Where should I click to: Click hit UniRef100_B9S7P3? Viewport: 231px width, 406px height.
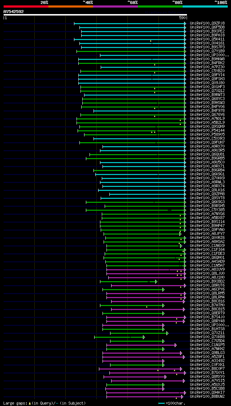point(207,47)
